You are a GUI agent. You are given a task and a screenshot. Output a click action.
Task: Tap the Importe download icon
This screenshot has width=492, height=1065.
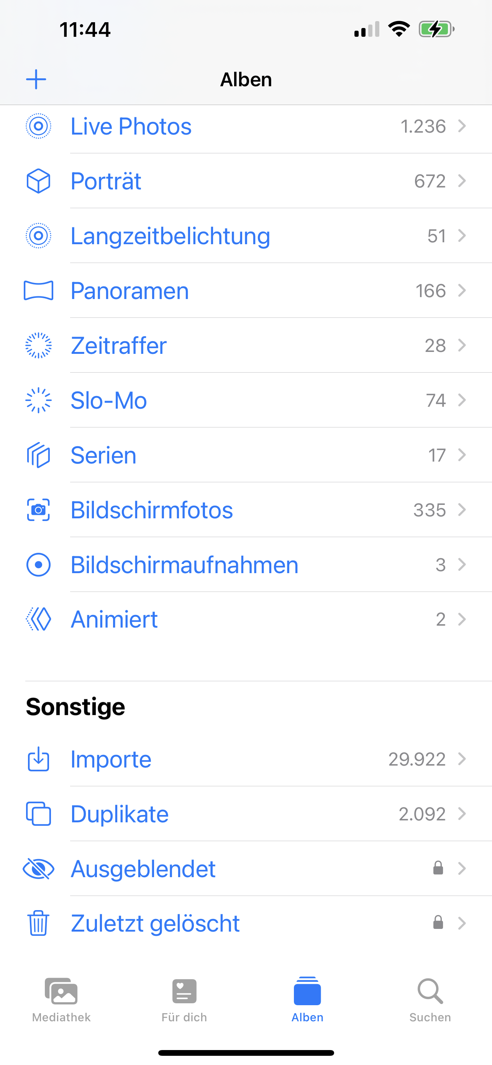point(38,759)
